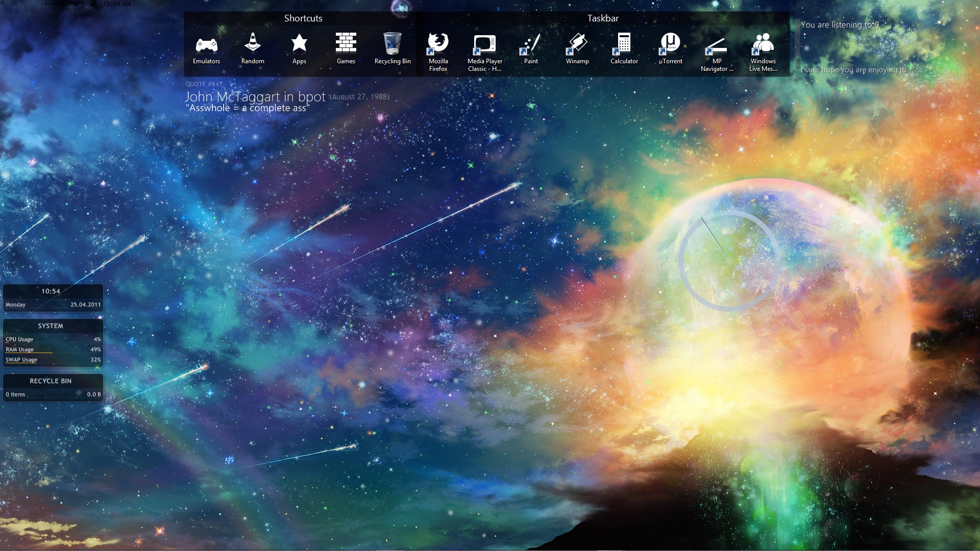Click the QUOTE #847 label
Image resolution: width=980 pixels, height=551 pixels.
coord(204,84)
